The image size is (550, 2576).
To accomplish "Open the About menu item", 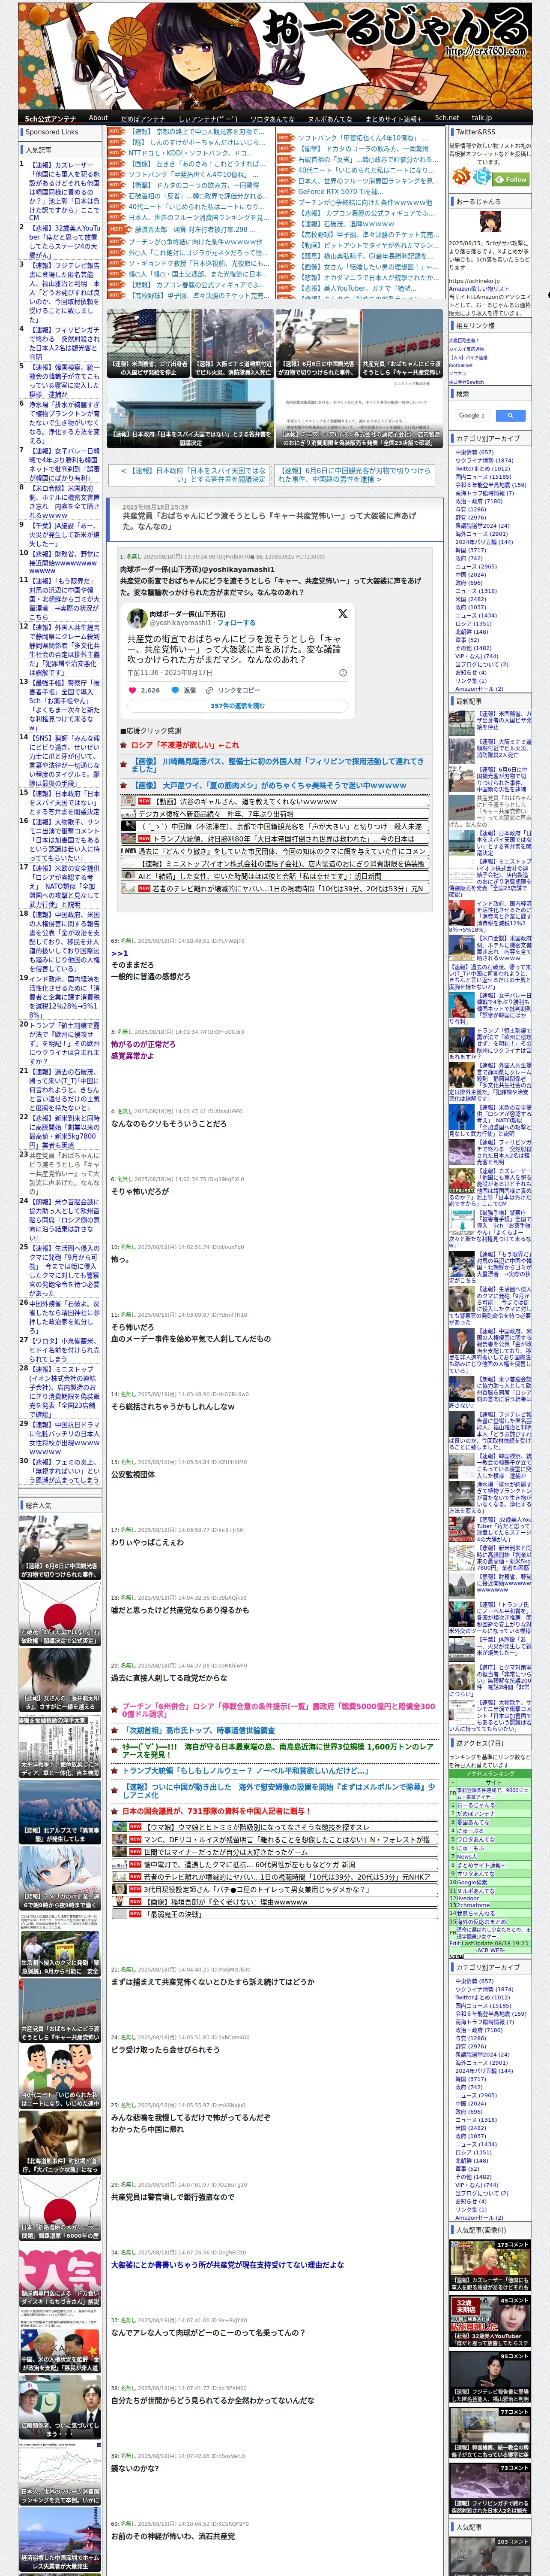I will pyautogui.click(x=98, y=117).
